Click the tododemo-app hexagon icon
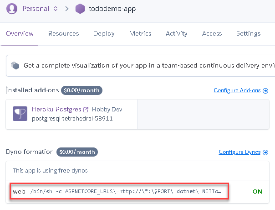 point(80,9)
